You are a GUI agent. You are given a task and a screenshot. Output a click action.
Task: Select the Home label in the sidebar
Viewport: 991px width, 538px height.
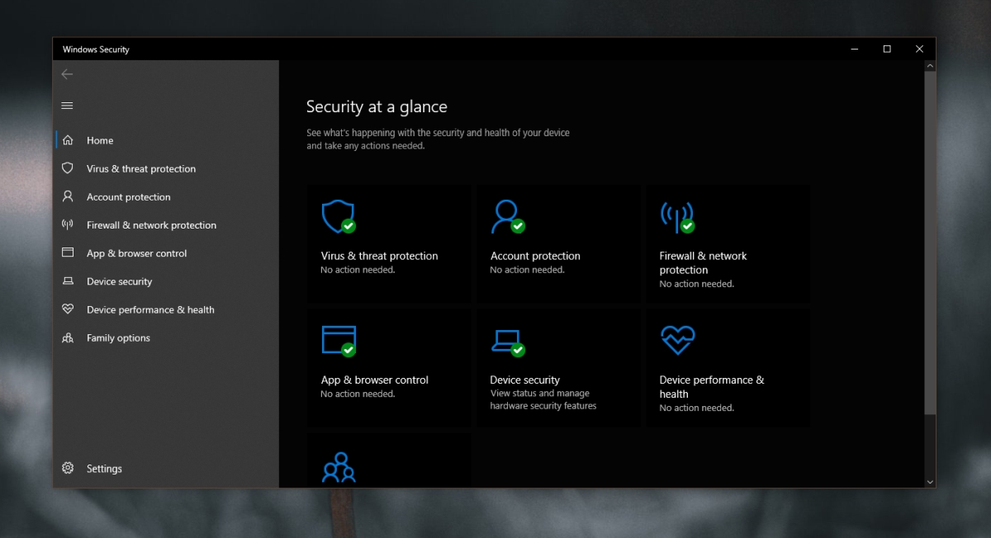click(100, 140)
